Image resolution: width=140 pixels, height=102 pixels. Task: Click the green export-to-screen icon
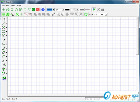(86, 14)
